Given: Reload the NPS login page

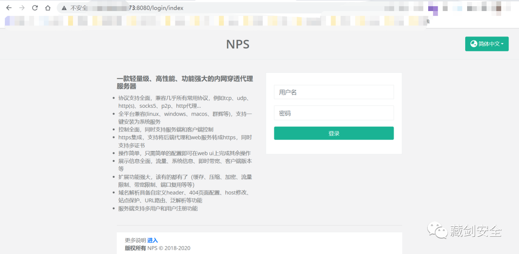Looking at the screenshot, I should pos(35,8).
